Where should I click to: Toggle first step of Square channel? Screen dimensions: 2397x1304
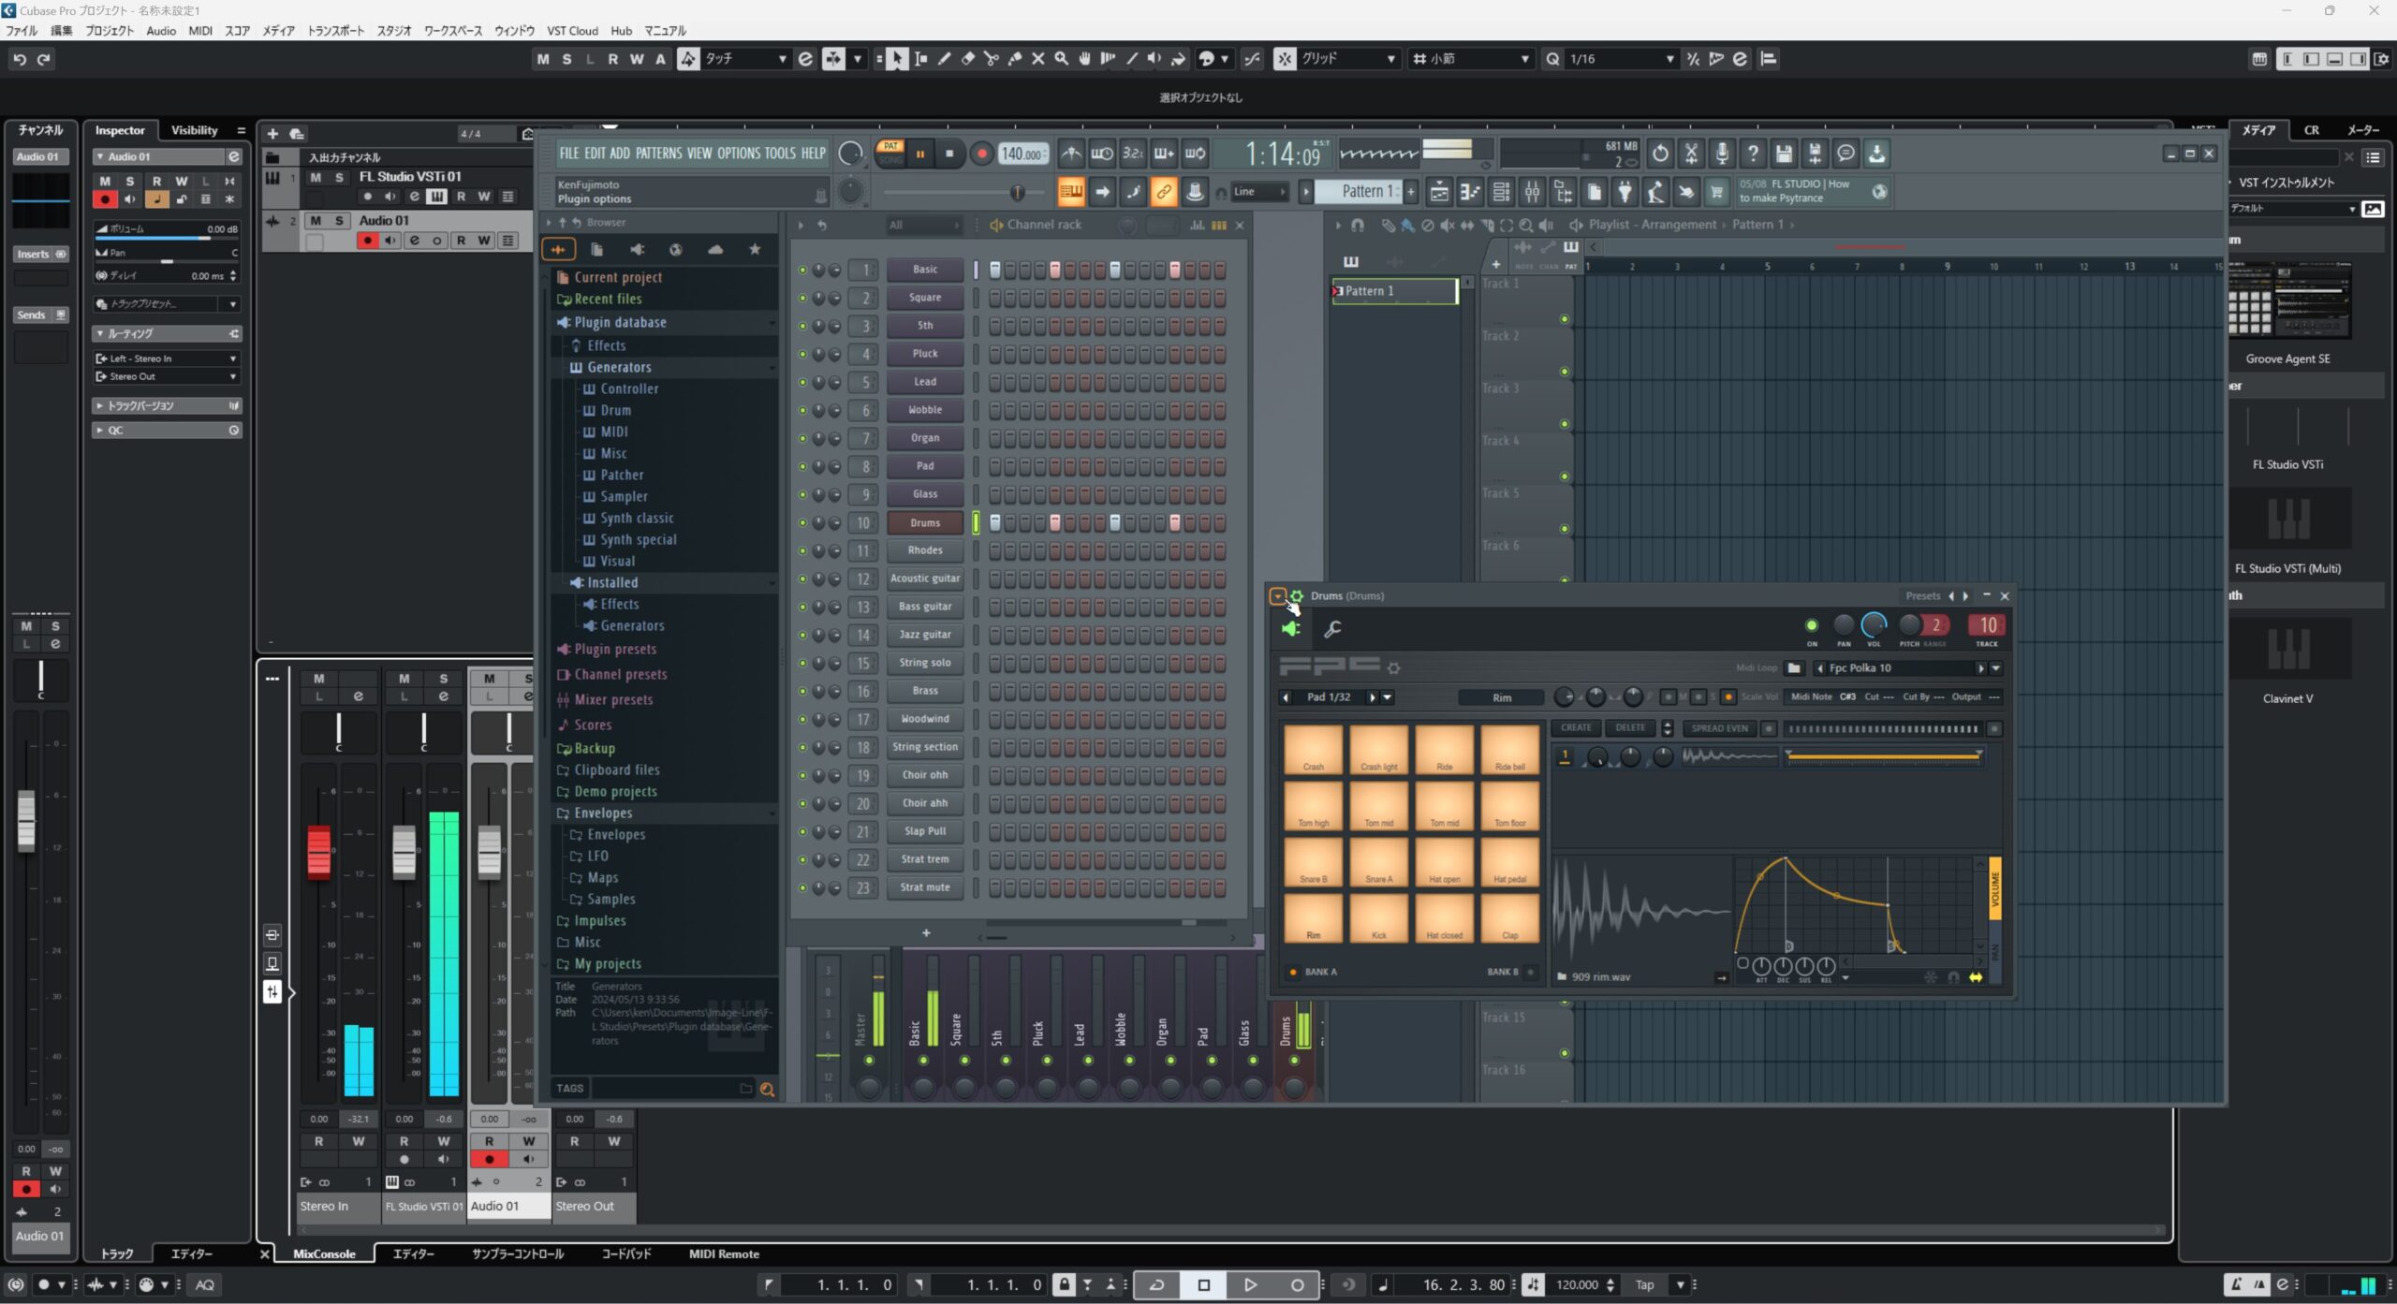[x=994, y=299]
